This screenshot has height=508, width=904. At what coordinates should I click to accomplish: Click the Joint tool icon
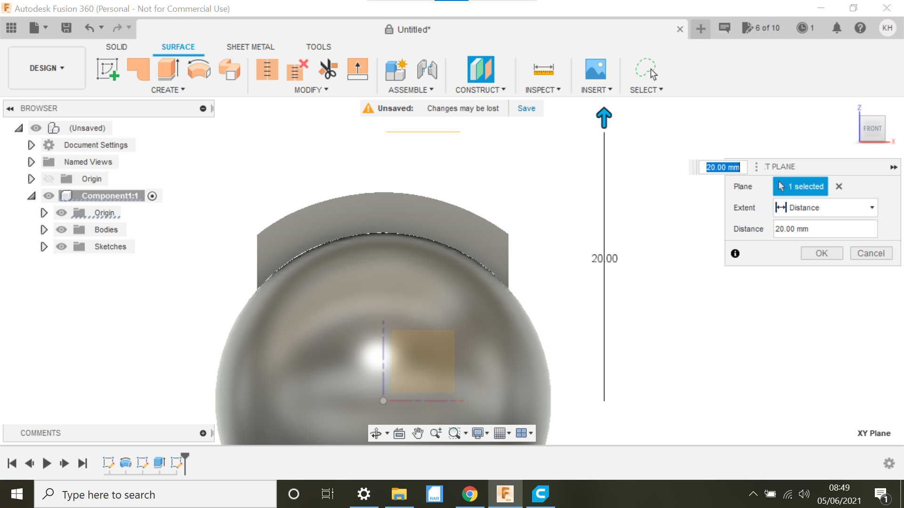pyautogui.click(x=427, y=69)
